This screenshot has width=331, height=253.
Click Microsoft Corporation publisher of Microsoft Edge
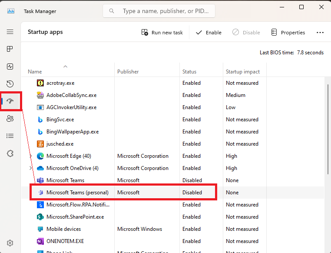143,156
